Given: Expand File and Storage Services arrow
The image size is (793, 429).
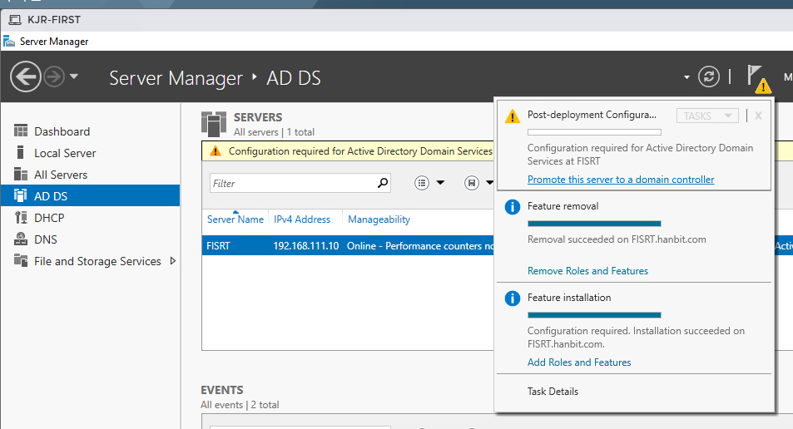Looking at the screenshot, I should 173,261.
